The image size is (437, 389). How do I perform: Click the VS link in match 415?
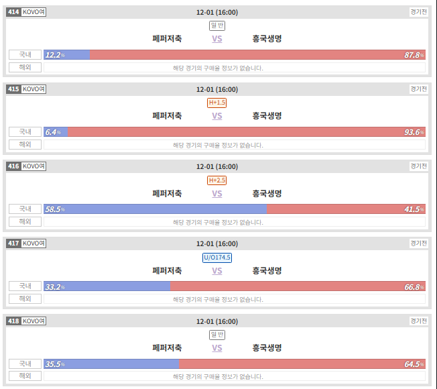point(217,116)
